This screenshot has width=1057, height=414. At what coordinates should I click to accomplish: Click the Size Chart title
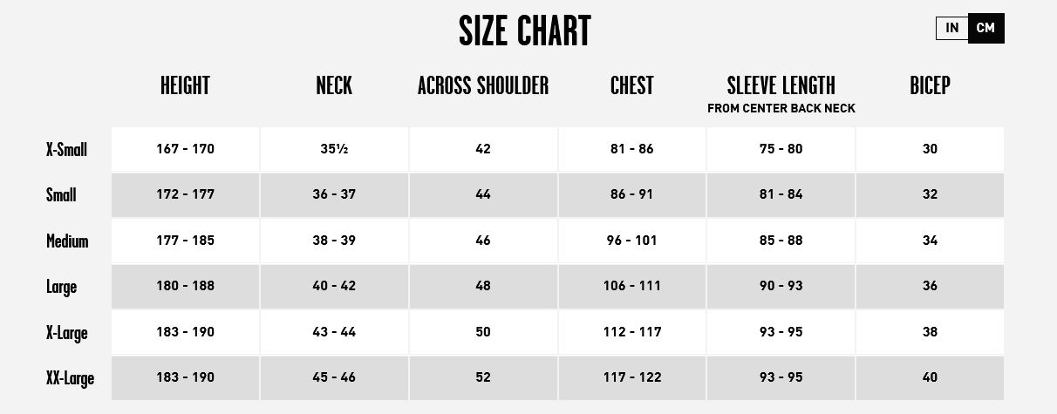coord(525,31)
